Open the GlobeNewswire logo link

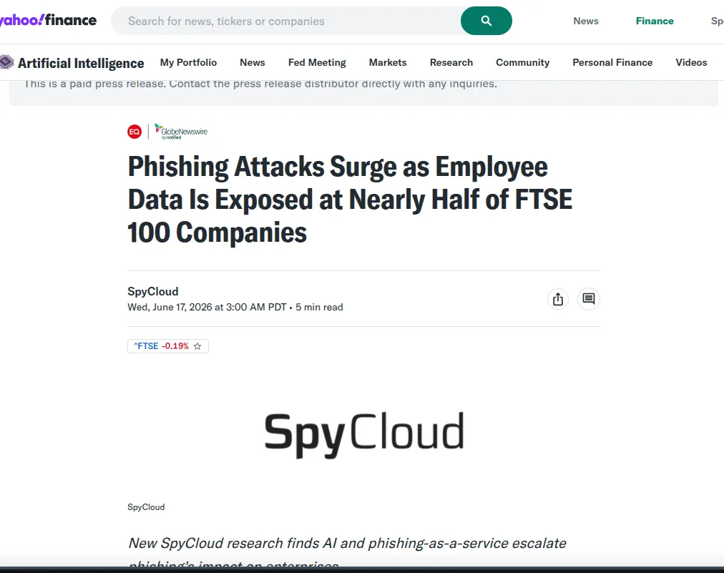181,132
